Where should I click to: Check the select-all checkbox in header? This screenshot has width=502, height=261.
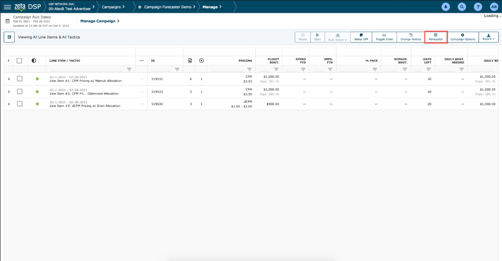point(20,60)
